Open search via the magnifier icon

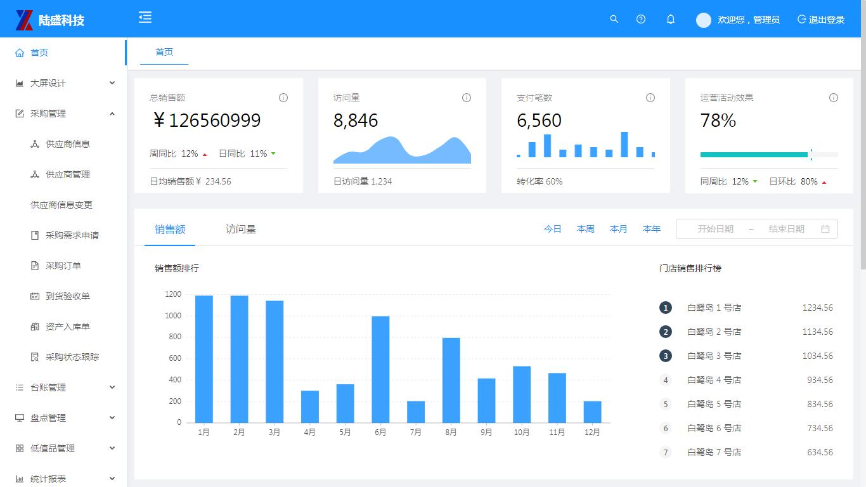[614, 19]
